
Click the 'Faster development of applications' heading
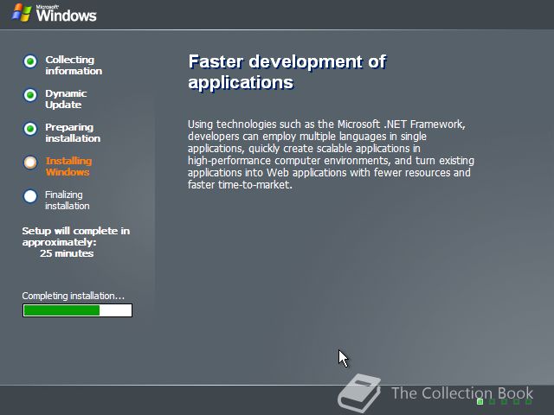coord(287,72)
